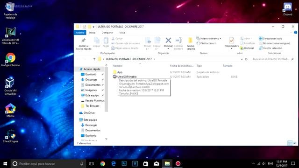Sort by the Tipo column header

[x=199, y=66]
